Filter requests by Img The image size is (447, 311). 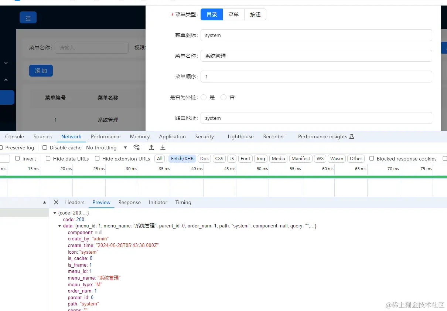pyautogui.click(x=261, y=158)
